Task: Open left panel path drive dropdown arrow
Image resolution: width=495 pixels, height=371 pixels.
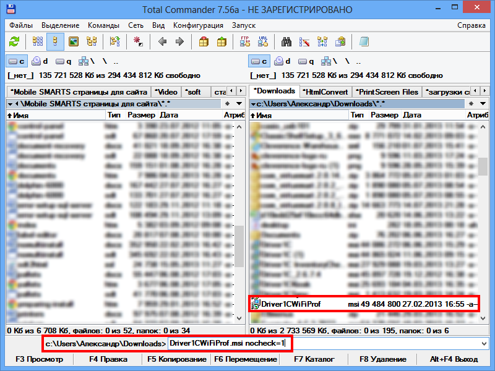Action: click(x=10, y=104)
